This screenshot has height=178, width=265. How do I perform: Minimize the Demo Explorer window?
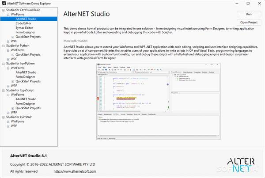(237, 4)
